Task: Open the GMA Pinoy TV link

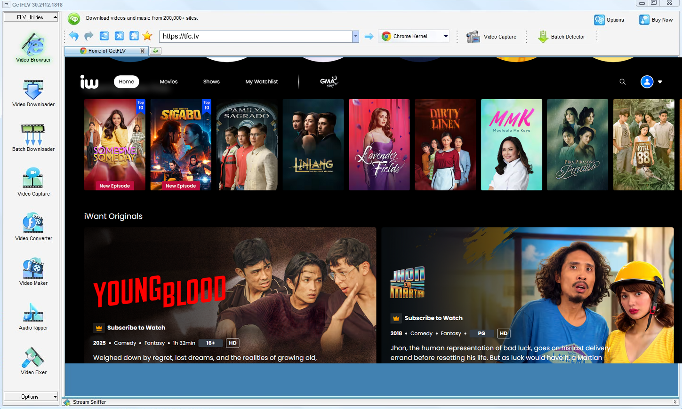Action: pyautogui.click(x=329, y=81)
